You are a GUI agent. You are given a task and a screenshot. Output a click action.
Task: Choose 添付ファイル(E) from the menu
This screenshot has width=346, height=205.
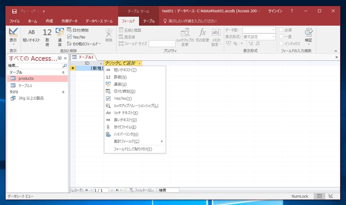[x=135, y=127]
